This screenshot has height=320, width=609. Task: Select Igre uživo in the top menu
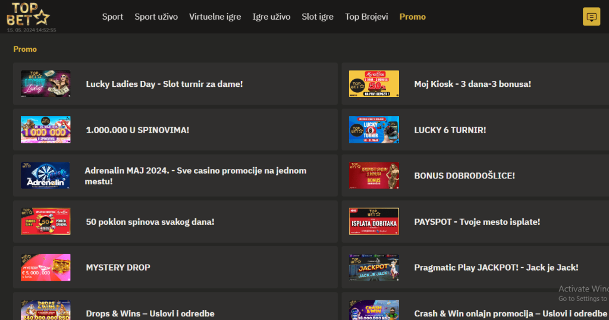click(271, 17)
